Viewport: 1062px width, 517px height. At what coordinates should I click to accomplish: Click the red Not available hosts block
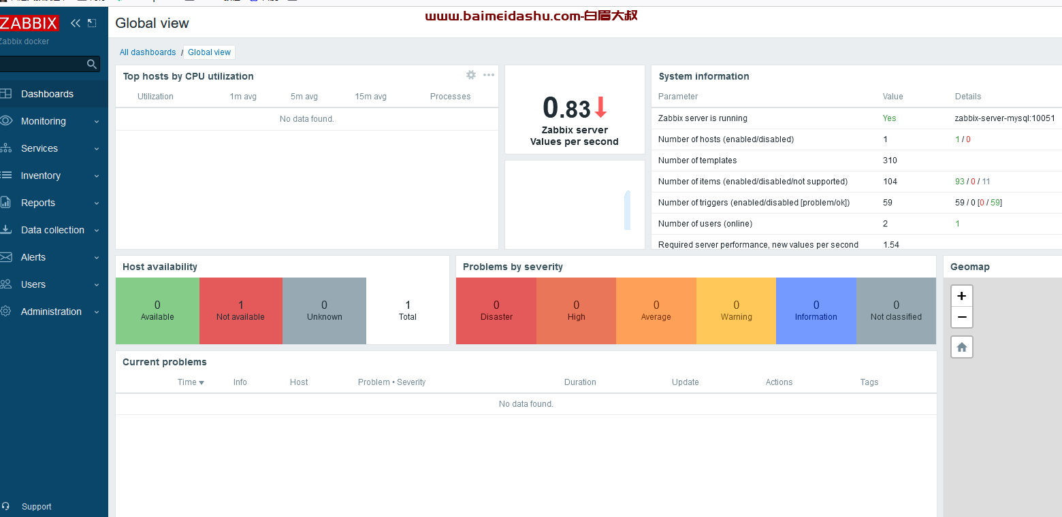point(241,311)
